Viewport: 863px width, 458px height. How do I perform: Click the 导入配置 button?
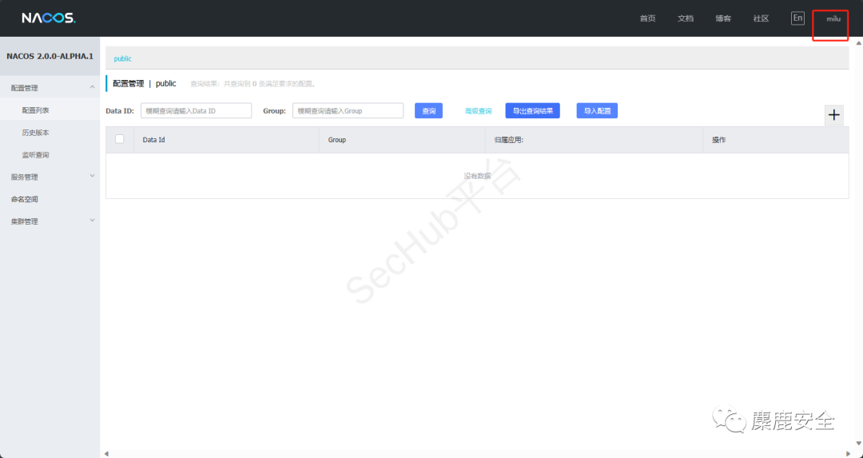597,111
